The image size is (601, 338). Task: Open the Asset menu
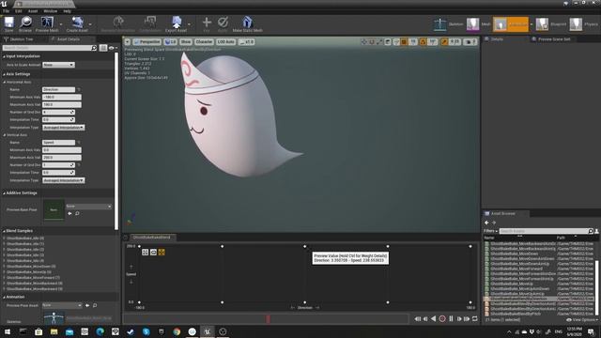(x=33, y=11)
